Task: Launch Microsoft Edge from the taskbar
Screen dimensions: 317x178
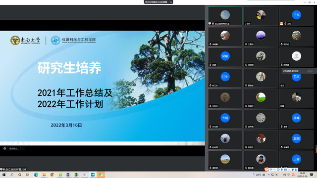Action: click(36, 175)
